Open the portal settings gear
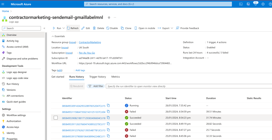This screenshot has height=140, width=272. (x=263, y=4)
